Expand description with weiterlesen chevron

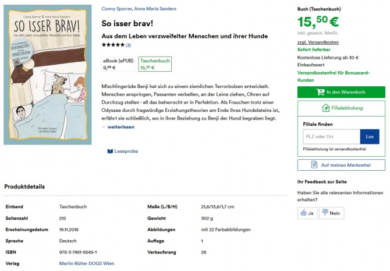pyautogui.click(x=104, y=126)
